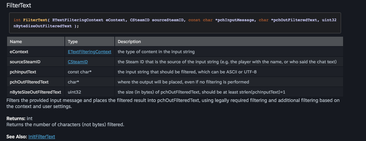Follow the CSteamID type link
This screenshot has width=366, height=141.
click(x=78, y=62)
